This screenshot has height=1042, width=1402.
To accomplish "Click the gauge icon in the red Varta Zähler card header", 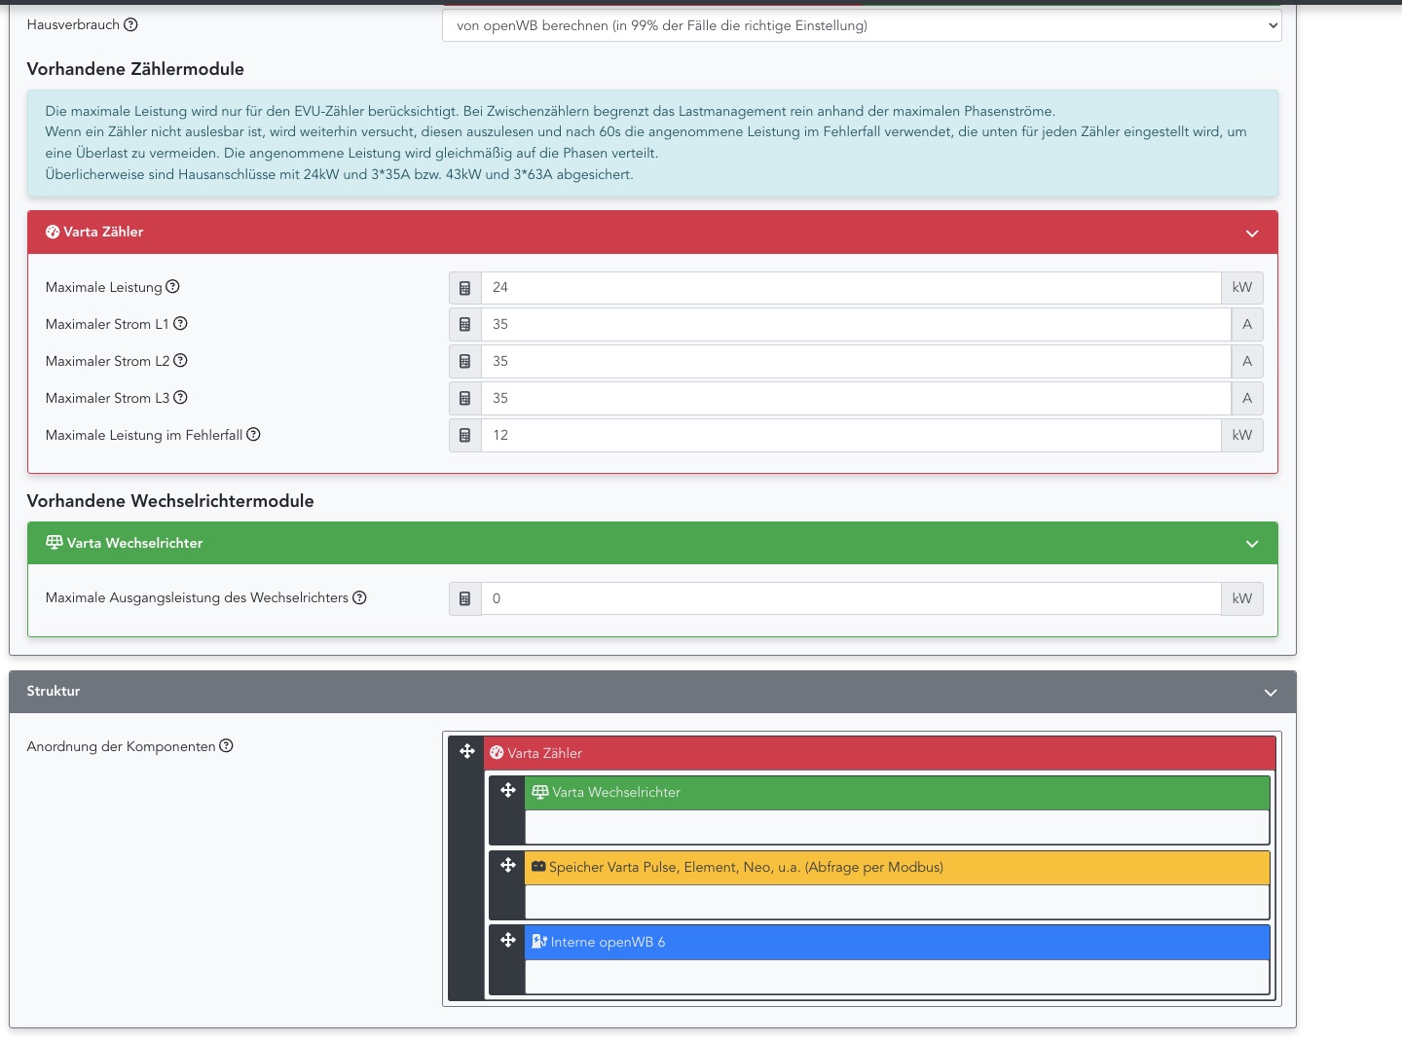I will point(53,232).
